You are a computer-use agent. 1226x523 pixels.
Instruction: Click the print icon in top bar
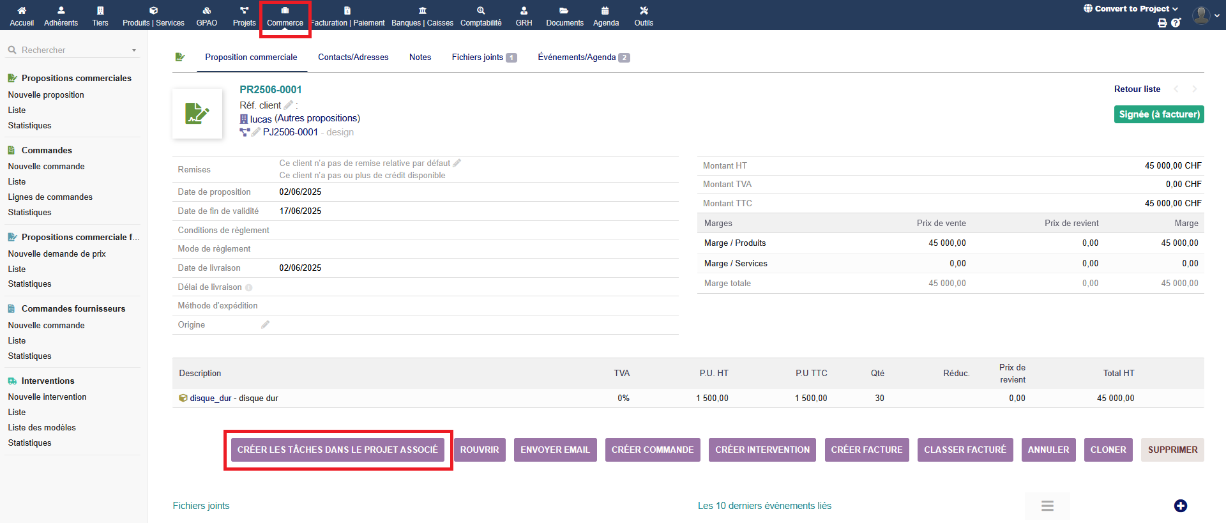click(1162, 23)
